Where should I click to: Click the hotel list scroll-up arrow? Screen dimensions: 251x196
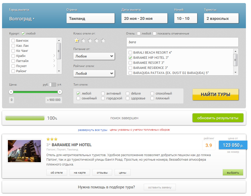[236, 51]
